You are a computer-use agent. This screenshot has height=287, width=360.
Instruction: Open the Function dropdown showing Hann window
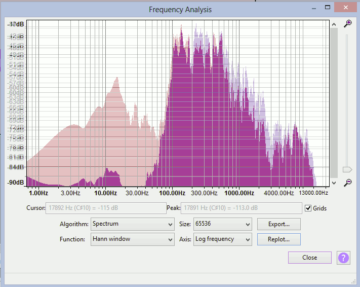tap(133, 239)
